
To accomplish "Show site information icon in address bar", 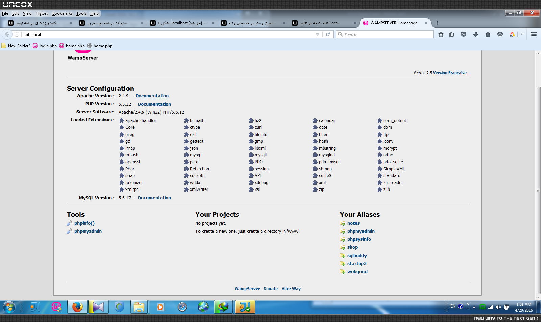I will [17, 34].
